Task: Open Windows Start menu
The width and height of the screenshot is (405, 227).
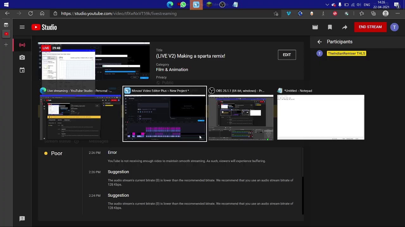Action: pyautogui.click(x=6, y=5)
